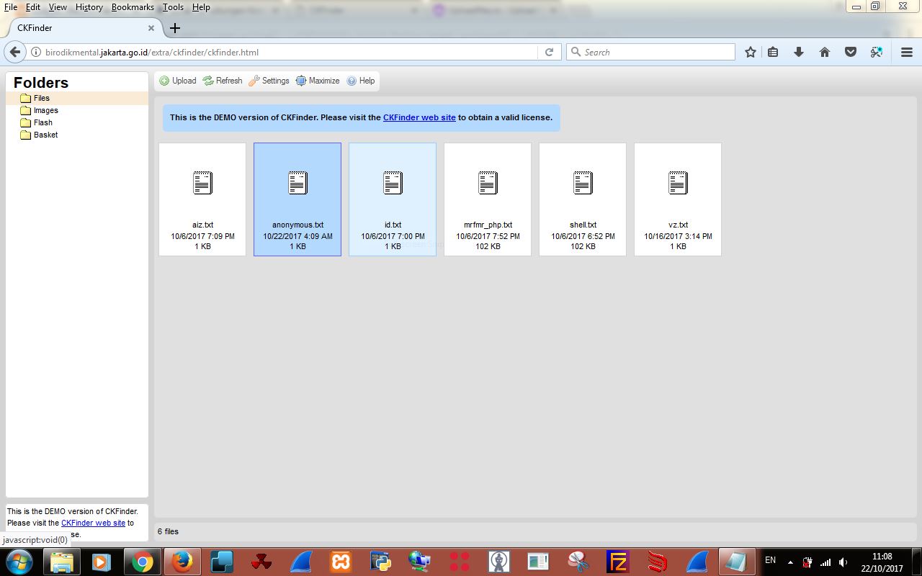Launch Google Chrome from taskbar
This screenshot has height=576, width=922.
pyautogui.click(x=142, y=561)
